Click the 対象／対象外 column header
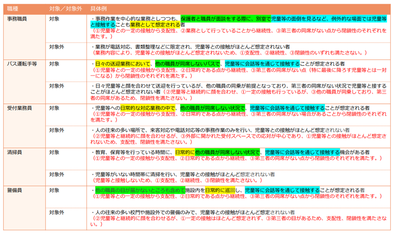 pos(64,8)
